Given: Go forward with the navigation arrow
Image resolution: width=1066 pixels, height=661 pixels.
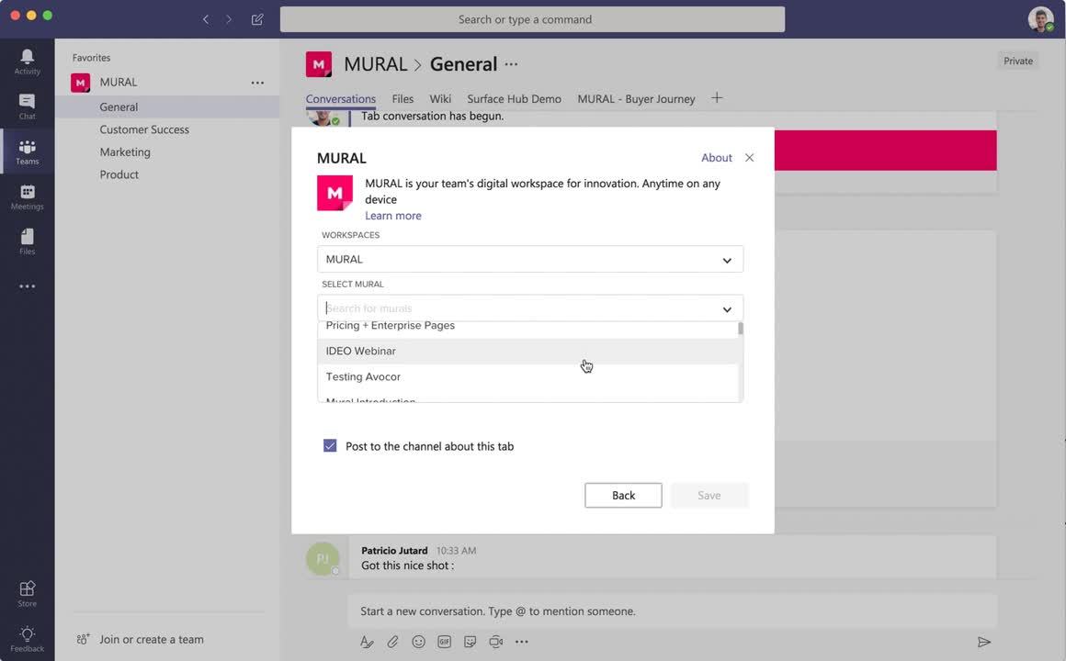Looking at the screenshot, I should pyautogui.click(x=229, y=19).
